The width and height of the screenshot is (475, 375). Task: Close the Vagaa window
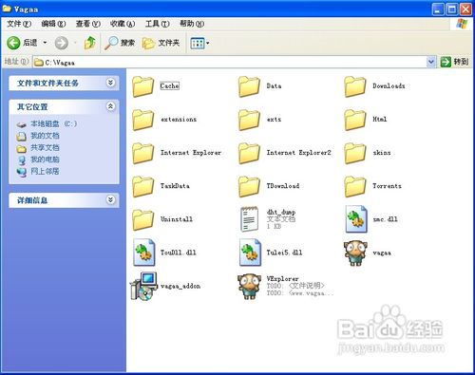(465, 9)
